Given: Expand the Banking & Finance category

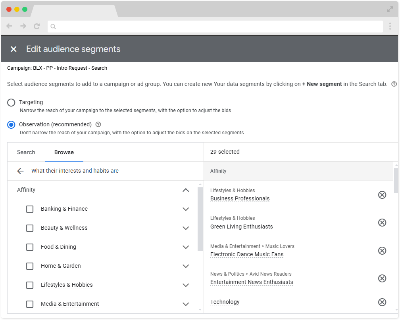Looking at the screenshot, I should click(x=186, y=209).
